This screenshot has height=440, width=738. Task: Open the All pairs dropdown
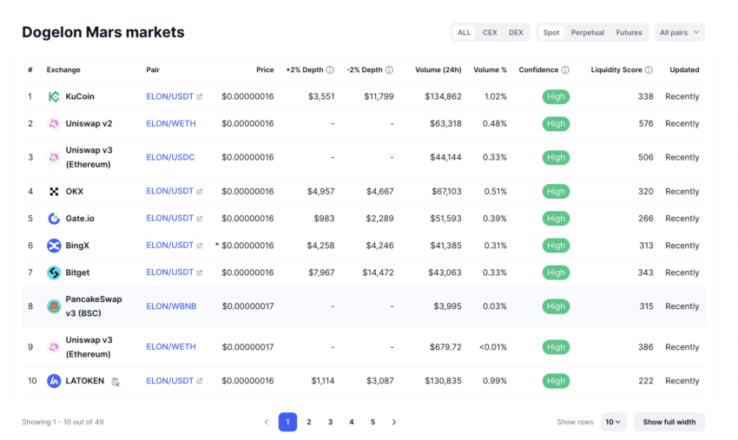click(x=680, y=32)
